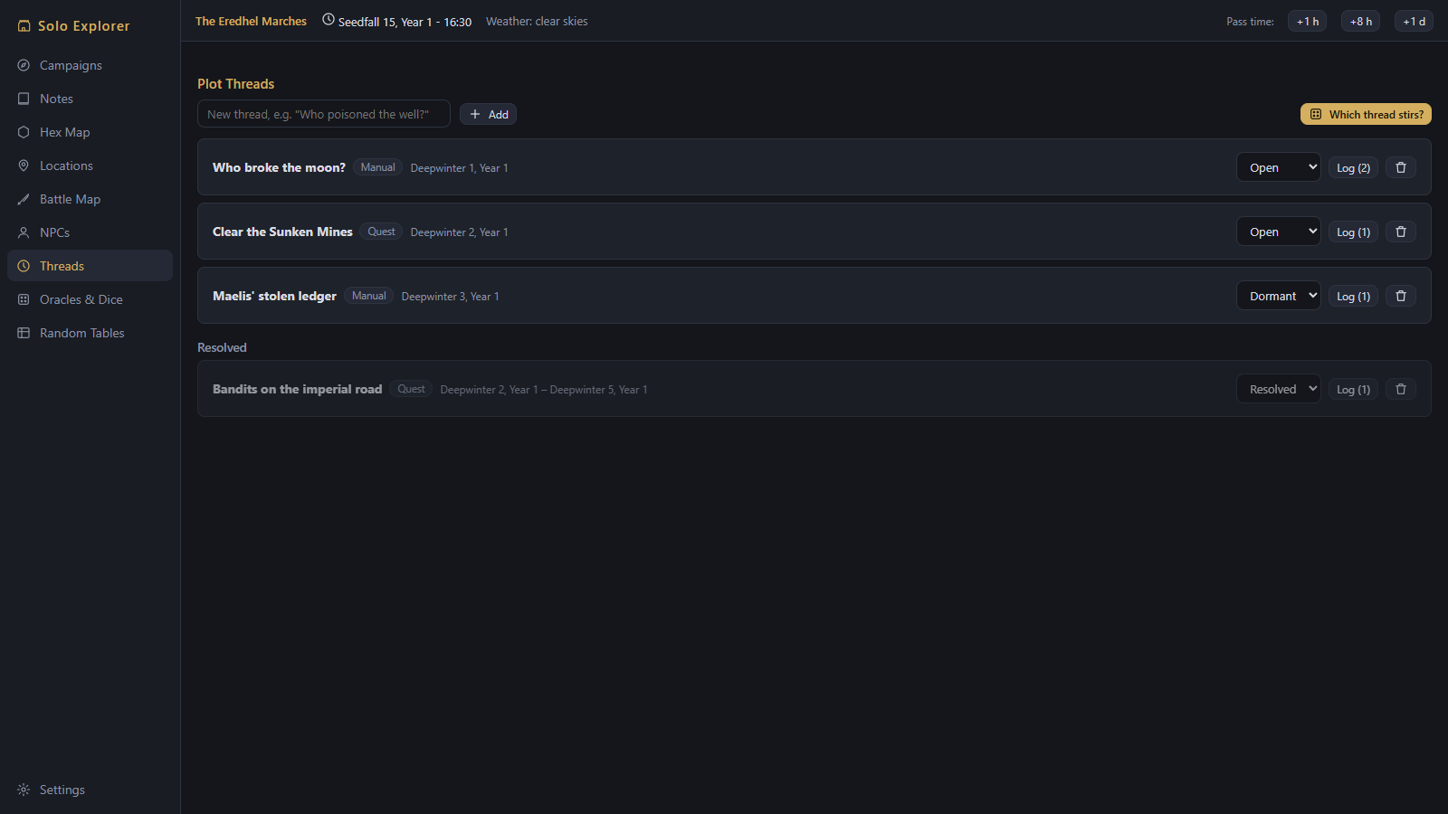
Task: Click the 'Plot Threads' heading
Action: pyautogui.click(x=235, y=83)
